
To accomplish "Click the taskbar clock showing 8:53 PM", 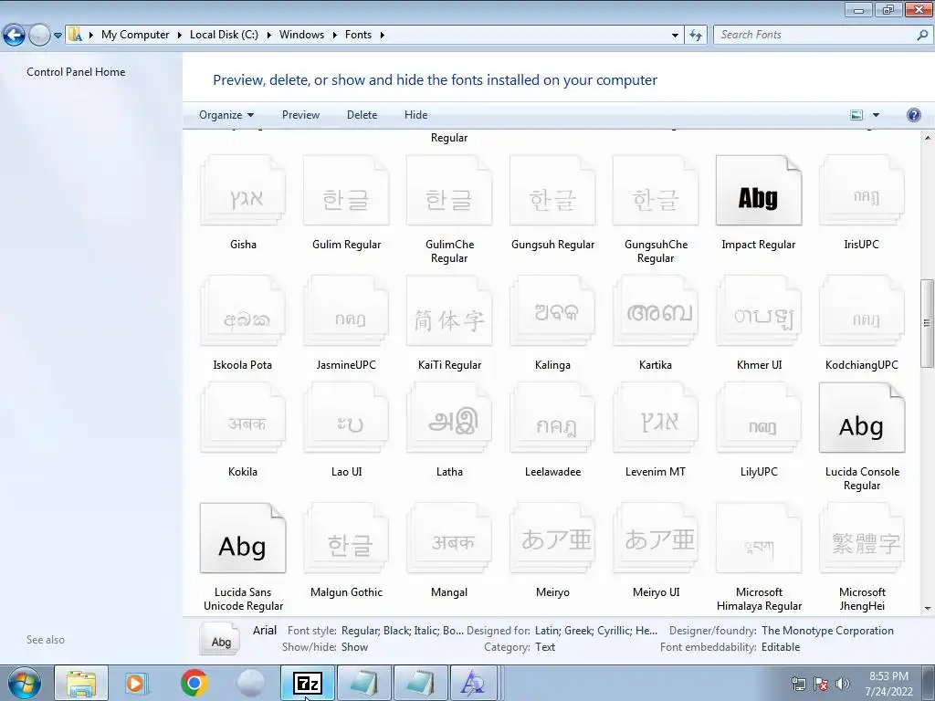I will [888, 684].
